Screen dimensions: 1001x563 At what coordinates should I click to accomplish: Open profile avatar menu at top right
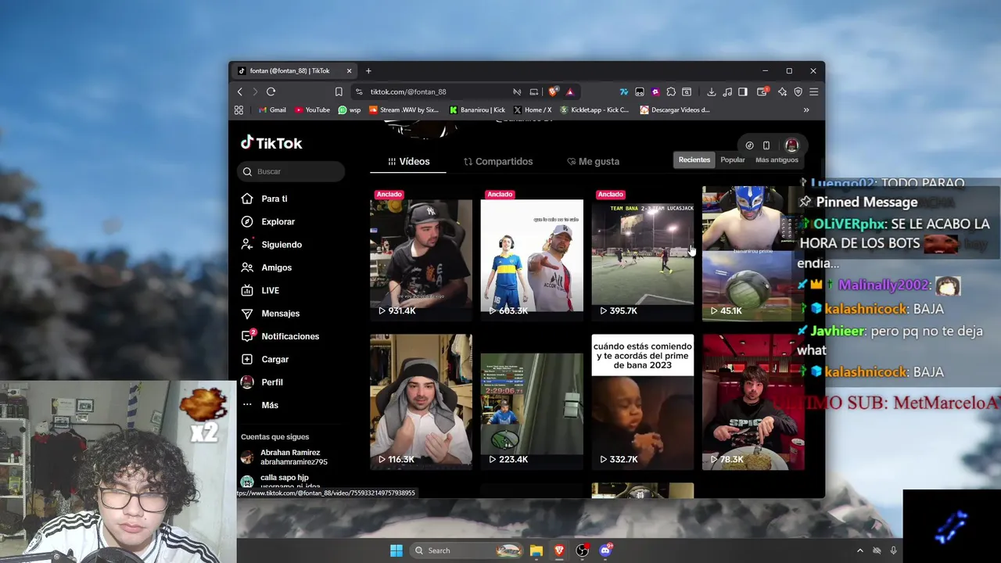[x=791, y=145]
